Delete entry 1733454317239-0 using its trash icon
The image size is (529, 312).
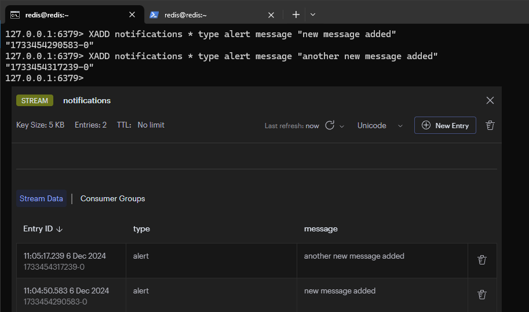click(481, 260)
